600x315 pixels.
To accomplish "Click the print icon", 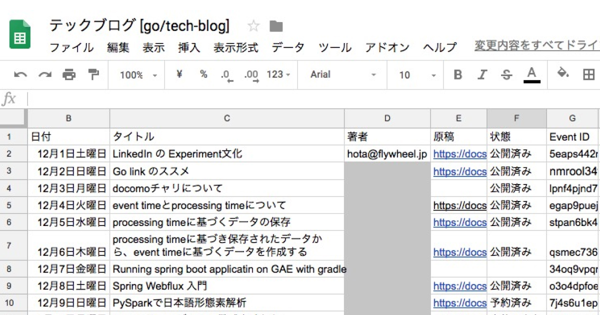I will tap(69, 75).
